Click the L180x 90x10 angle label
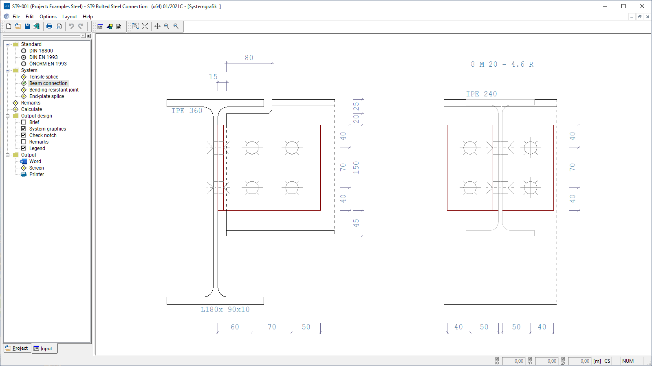652x366 pixels. coord(225,309)
